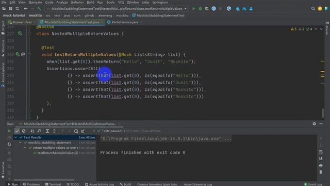Click the blue profiler icon next to coverage
This screenshot has width=330, height=186.
(x=213, y=9)
